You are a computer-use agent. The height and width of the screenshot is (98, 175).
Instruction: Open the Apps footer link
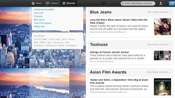point(49,42)
